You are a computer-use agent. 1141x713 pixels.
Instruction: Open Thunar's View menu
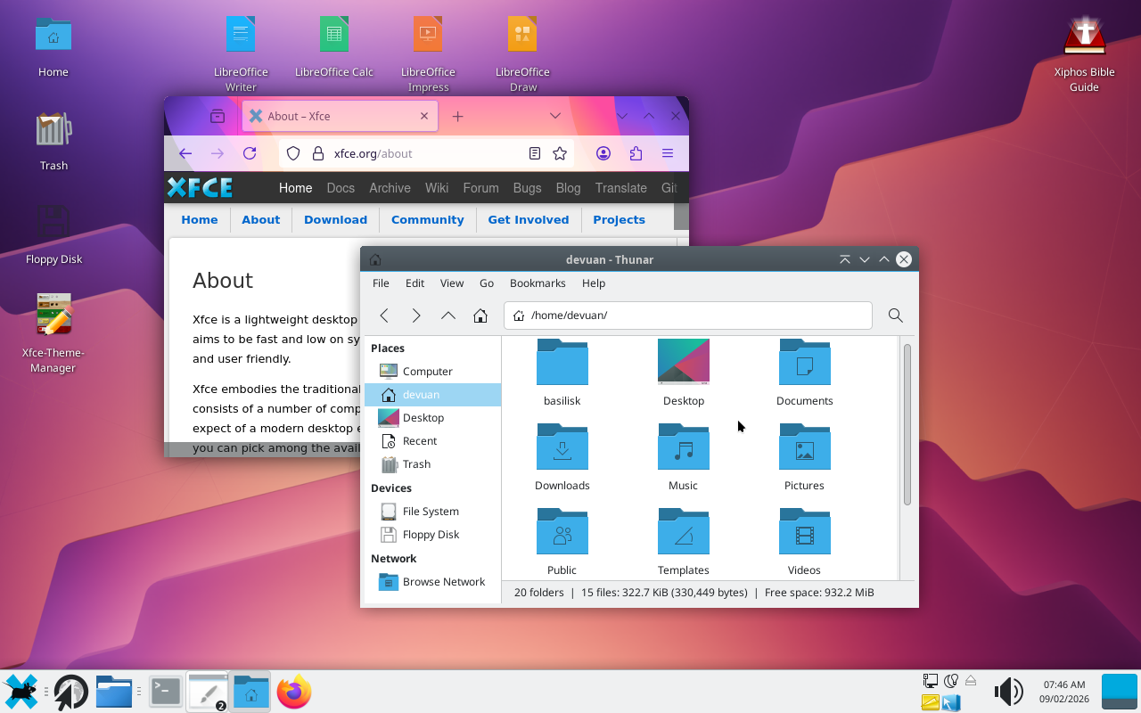[x=452, y=283]
